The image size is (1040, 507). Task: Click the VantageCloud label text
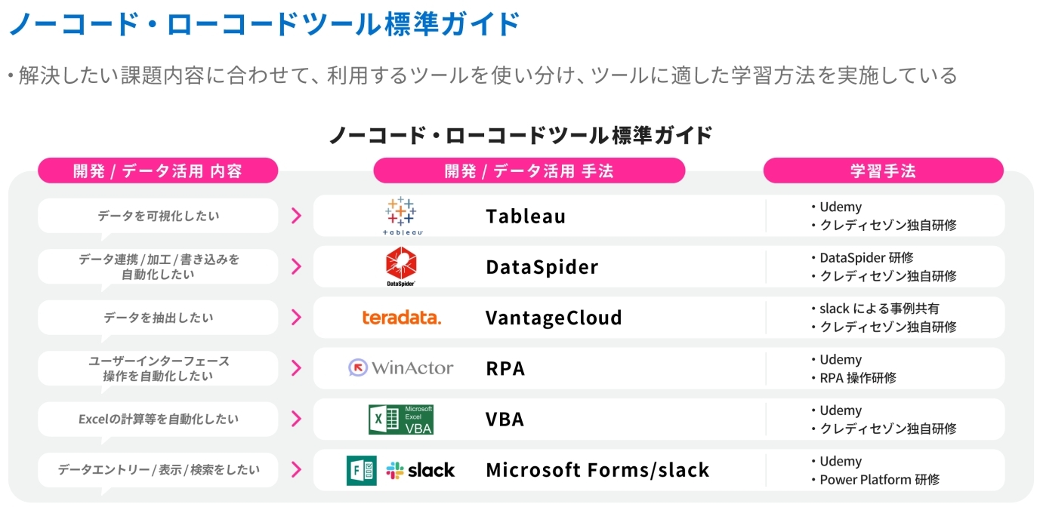(554, 318)
